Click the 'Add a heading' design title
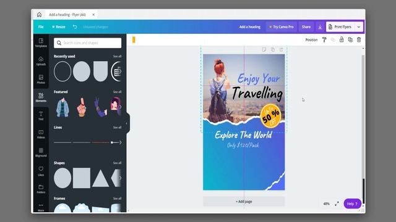The image size is (396, 222). [x=250, y=27]
